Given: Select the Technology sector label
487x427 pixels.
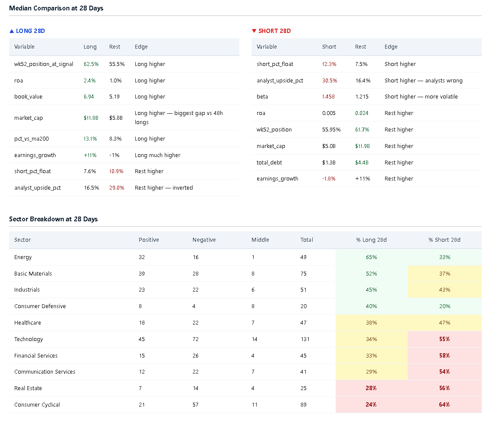Looking at the screenshot, I should pyautogui.click(x=29, y=339).
